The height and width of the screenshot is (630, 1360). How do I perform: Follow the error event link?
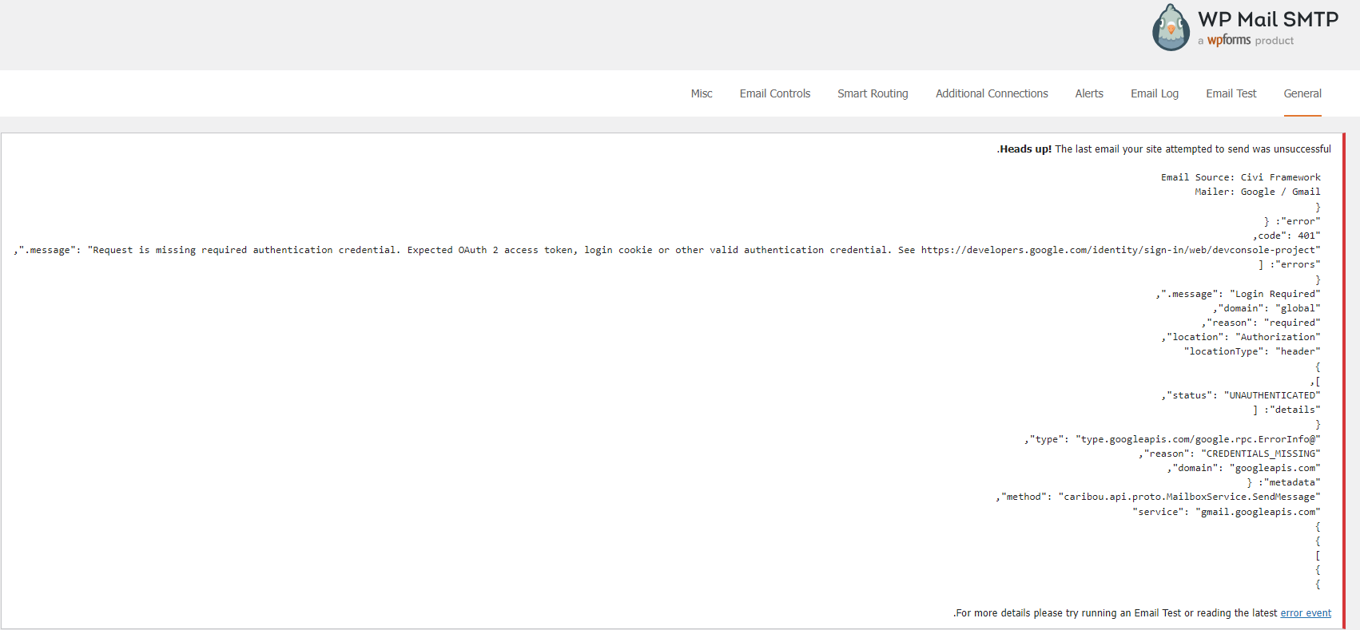coord(1305,613)
